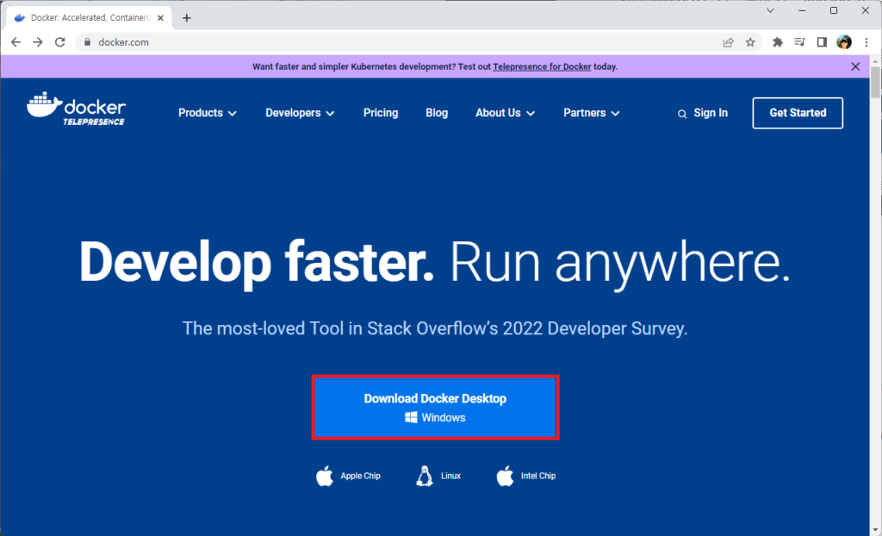Dismiss the purple Telepresence banner
The image size is (882, 536).
pyautogui.click(x=855, y=66)
